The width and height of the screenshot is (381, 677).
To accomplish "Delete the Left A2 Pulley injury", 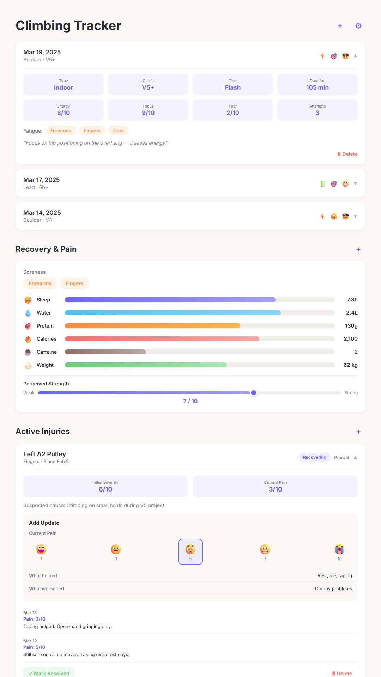I will click(342, 673).
